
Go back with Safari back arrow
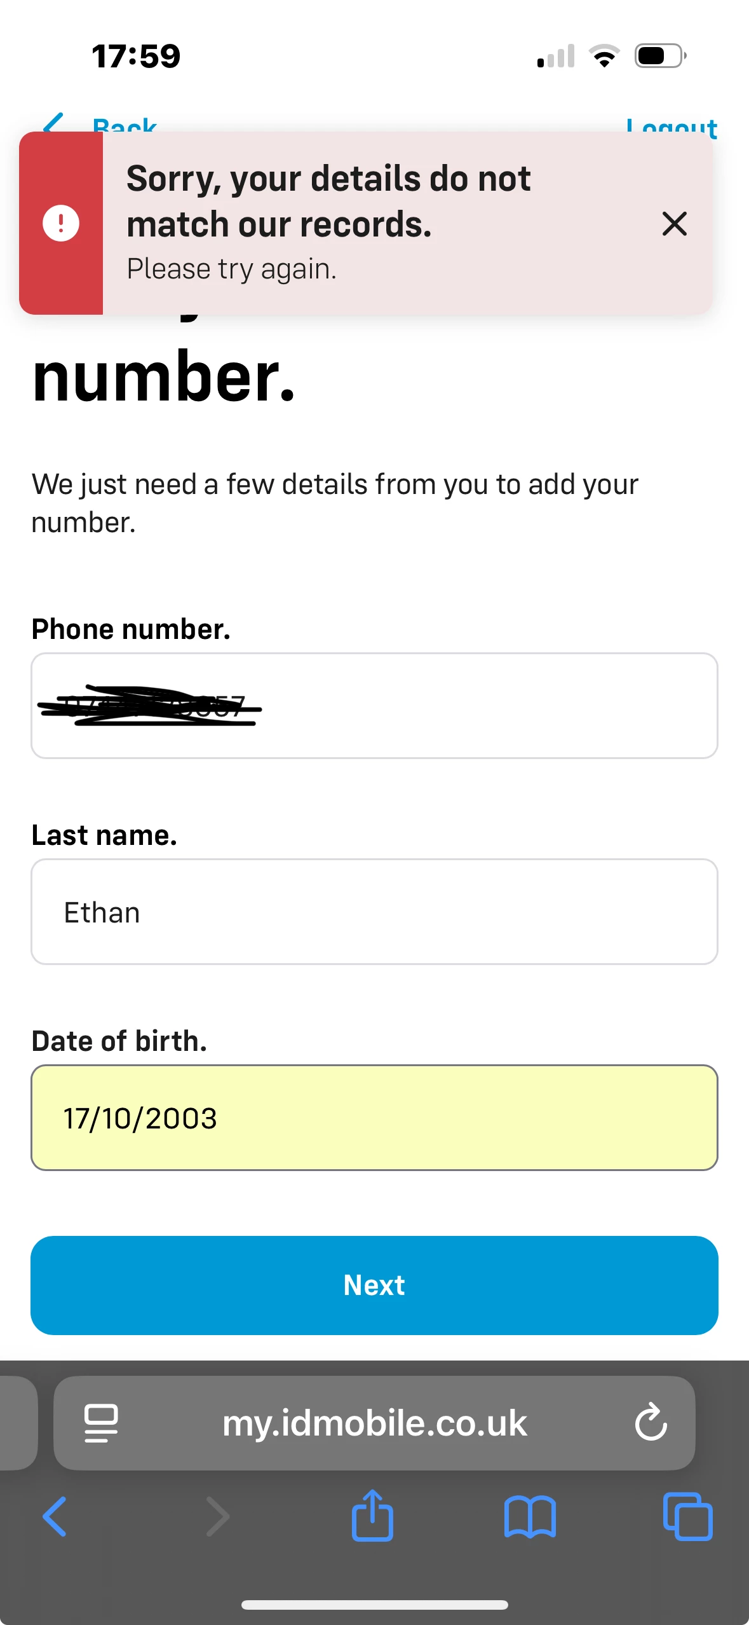[x=55, y=1516]
